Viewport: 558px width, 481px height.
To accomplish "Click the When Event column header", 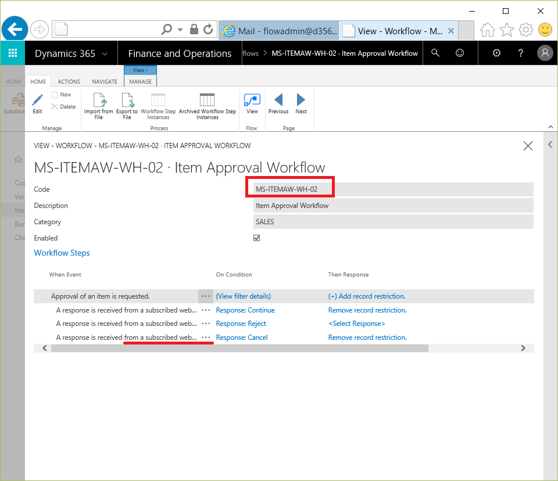I will click(65, 275).
